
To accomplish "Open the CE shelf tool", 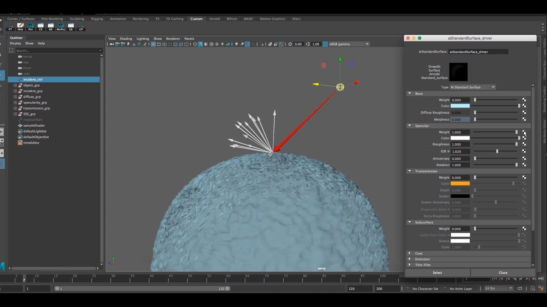I will click(x=41, y=27).
